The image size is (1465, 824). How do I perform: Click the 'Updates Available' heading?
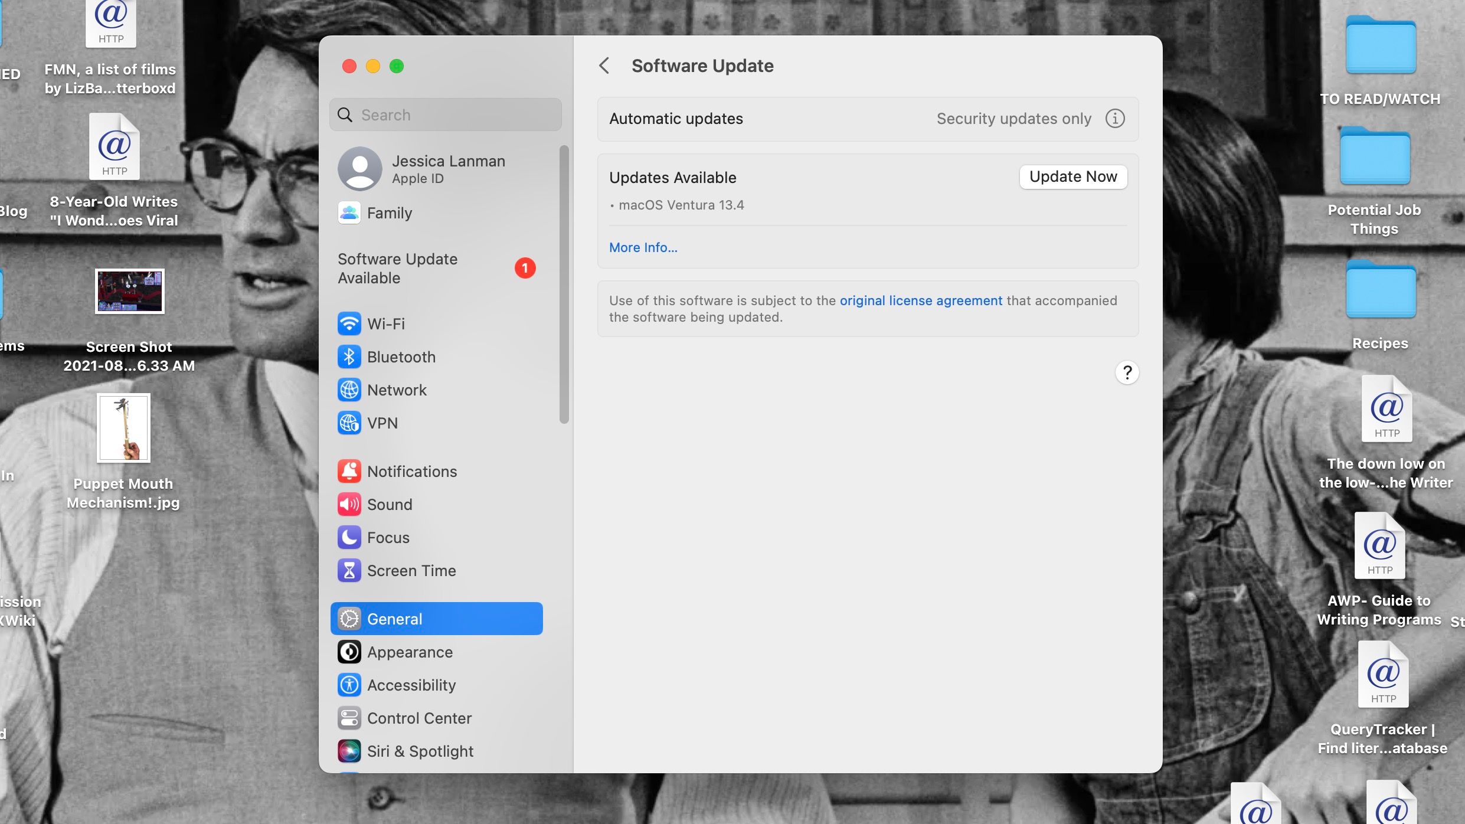[x=673, y=178]
